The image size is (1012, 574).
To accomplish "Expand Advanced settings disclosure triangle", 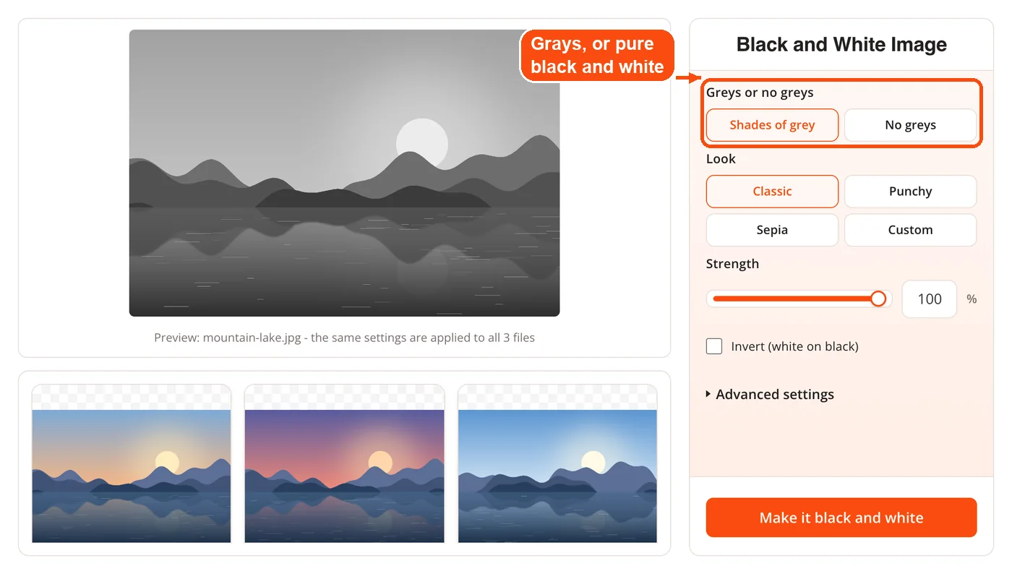I will [708, 395].
